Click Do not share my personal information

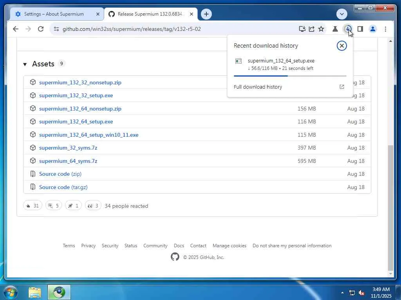click(x=292, y=246)
